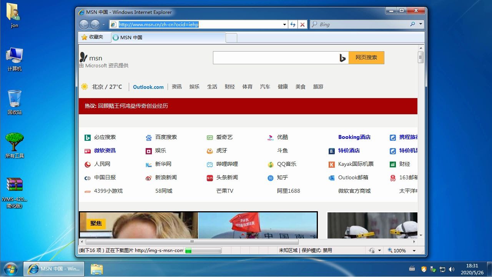This screenshot has height=277, width=492.
Task: Click the page download progress bar
Action: 203,250
